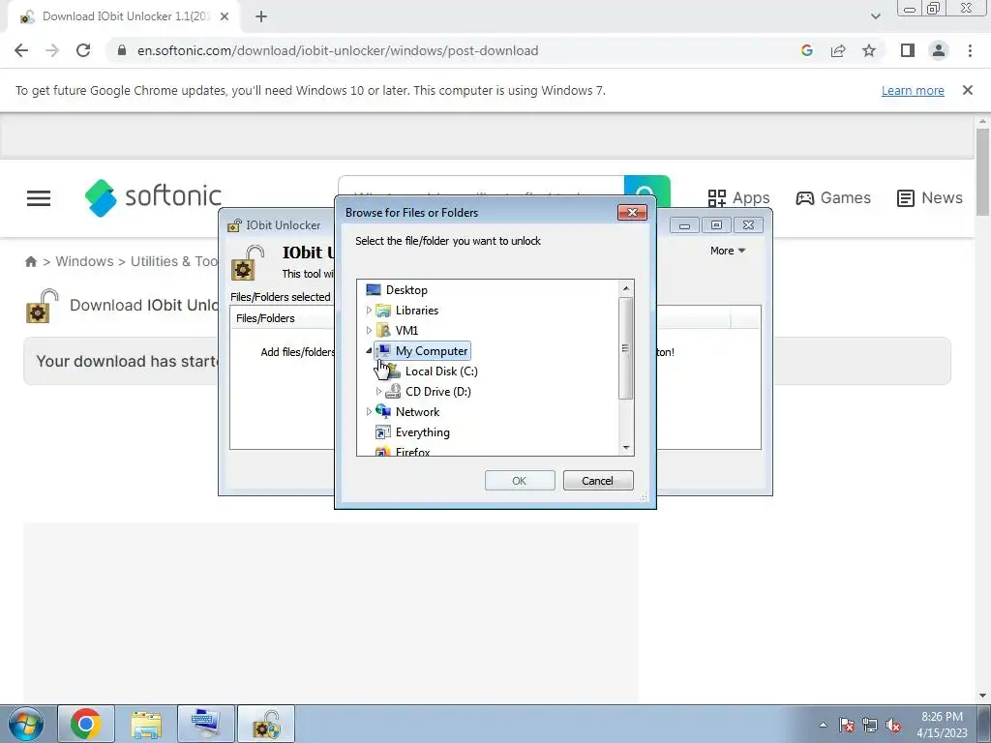The width and height of the screenshot is (991, 743).
Task: Click the Google icon in address bar
Action: pyautogui.click(x=807, y=50)
